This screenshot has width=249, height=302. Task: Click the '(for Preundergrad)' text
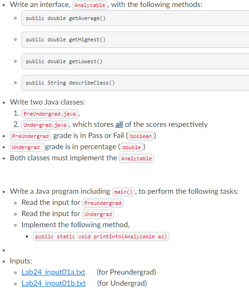tap(126, 272)
